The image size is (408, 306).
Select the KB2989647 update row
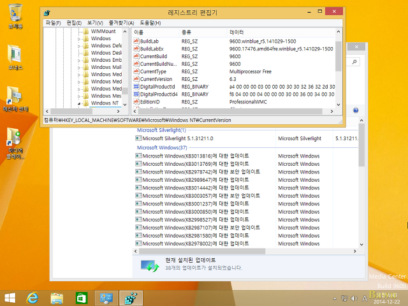click(246, 180)
